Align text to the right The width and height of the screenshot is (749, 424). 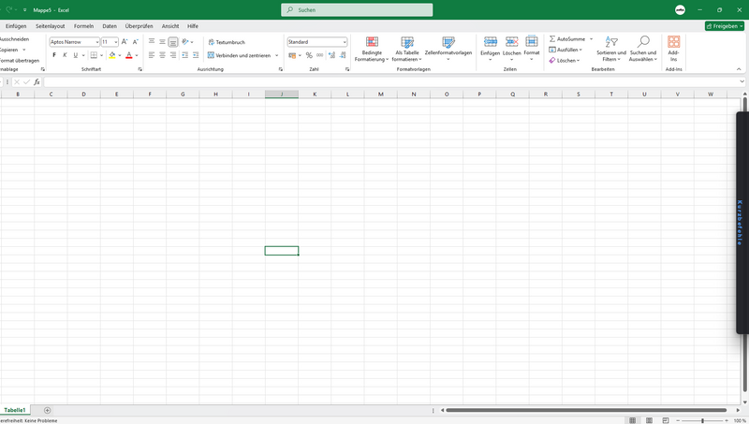173,55
